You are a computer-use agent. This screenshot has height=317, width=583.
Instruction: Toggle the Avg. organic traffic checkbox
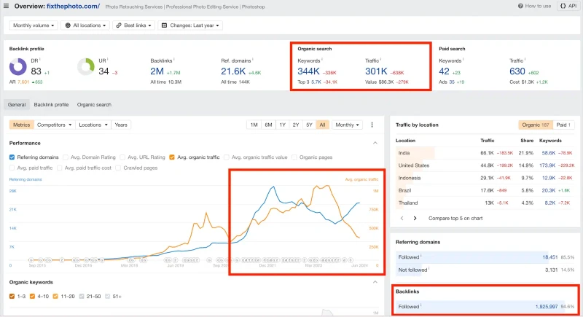[x=172, y=157]
